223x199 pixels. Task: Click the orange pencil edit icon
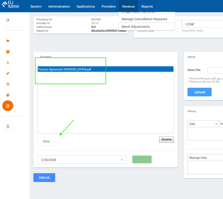[8, 73]
